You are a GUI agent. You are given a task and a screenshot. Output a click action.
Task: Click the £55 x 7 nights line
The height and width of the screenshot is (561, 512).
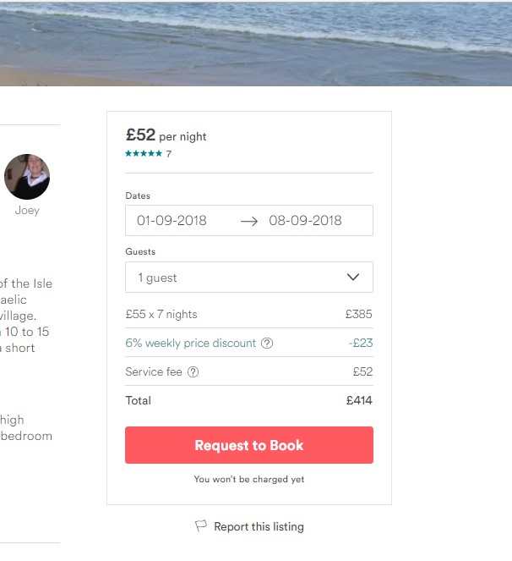click(161, 315)
